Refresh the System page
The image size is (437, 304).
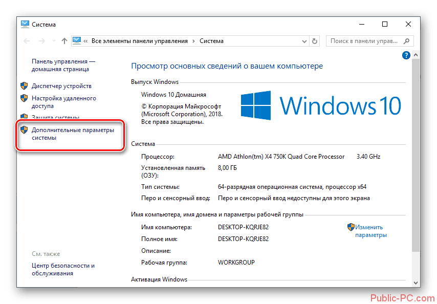pos(315,41)
